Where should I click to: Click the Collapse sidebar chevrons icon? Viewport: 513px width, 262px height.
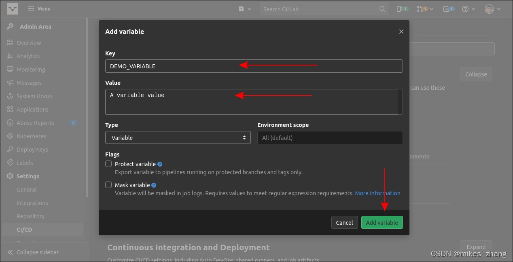pyautogui.click(x=10, y=252)
